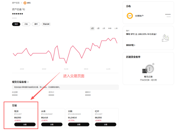The image size is (181, 131).
Task: Click the 交易 button in 现货 card
Action: coord(25,124)
